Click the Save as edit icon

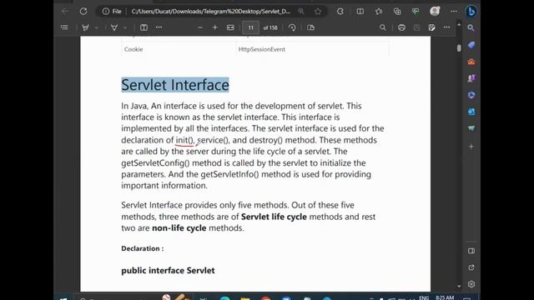pyautogui.click(x=431, y=27)
